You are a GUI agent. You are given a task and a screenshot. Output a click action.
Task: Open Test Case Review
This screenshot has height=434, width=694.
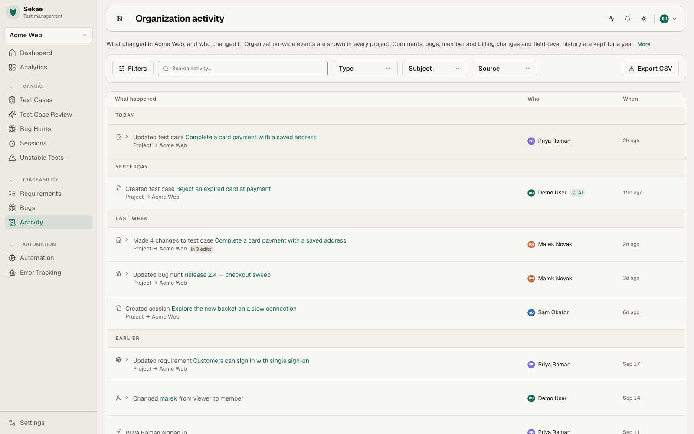coord(49,115)
